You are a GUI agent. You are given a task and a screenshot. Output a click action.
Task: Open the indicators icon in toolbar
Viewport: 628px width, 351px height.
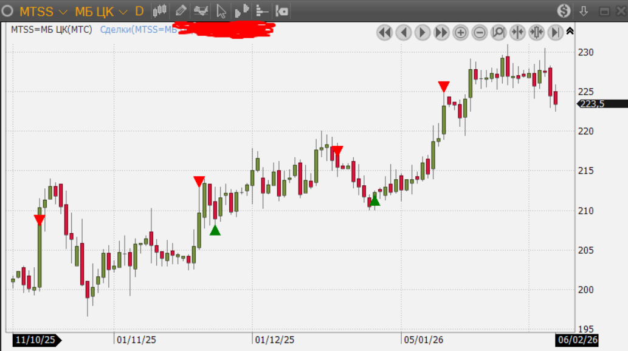click(201, 11)
